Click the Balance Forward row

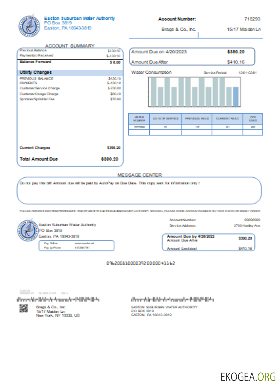coord(70,62)
